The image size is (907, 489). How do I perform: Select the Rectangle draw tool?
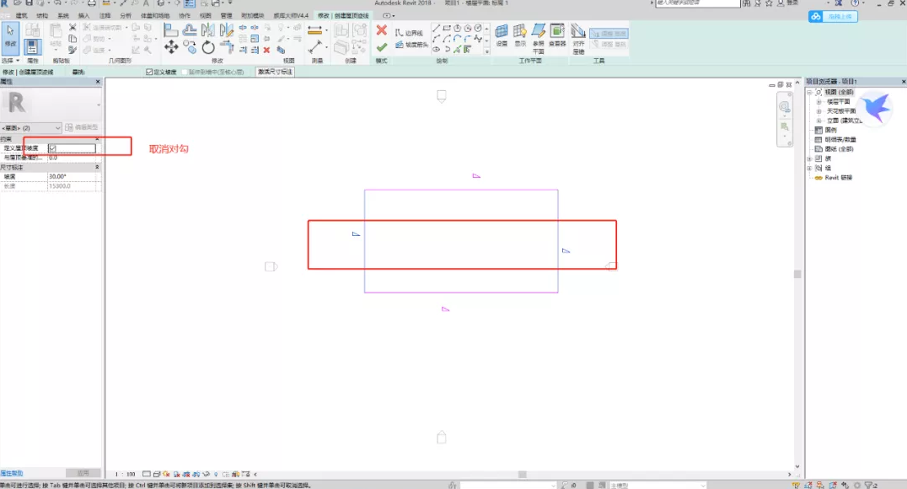click(x=447, y=28)
